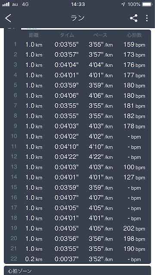
Task: Open the share icon
Action: (134, 18)
